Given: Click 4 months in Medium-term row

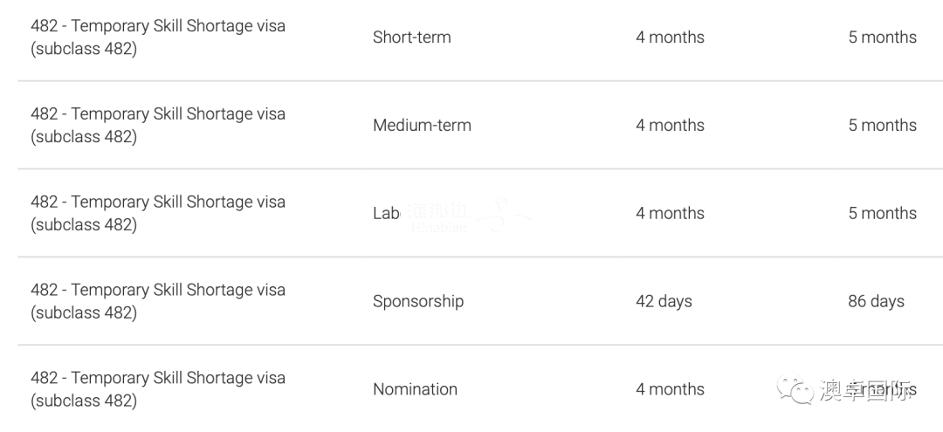Looking at the screenshot, I should click(670, 125).
